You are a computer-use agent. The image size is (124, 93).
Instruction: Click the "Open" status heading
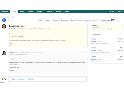tap(94, 26)
